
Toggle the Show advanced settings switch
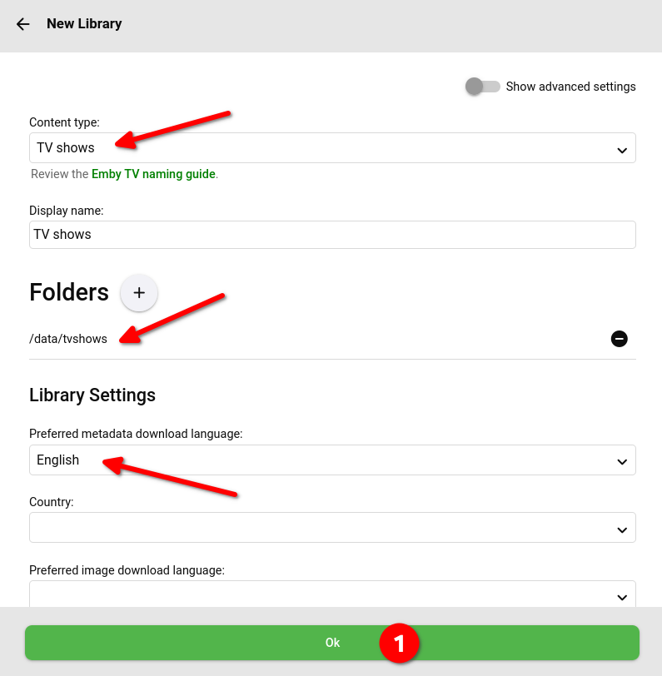click(x=482, y=87)
